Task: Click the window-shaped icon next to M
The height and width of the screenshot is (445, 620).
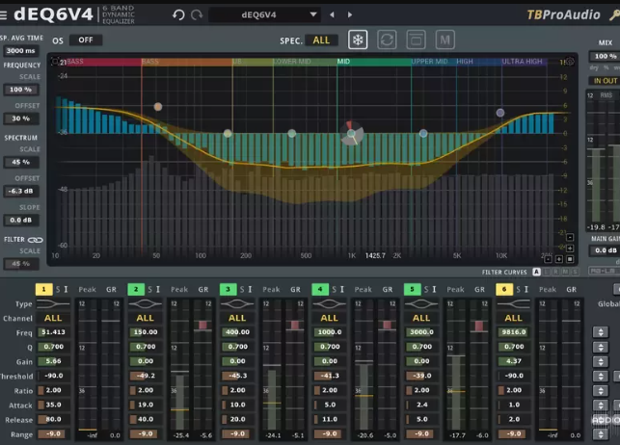Action: pyautogui.click(x=416, y=39)
